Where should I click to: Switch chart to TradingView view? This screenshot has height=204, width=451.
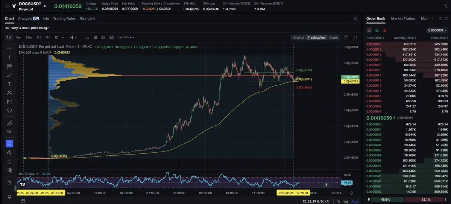[x=316, y=37]
